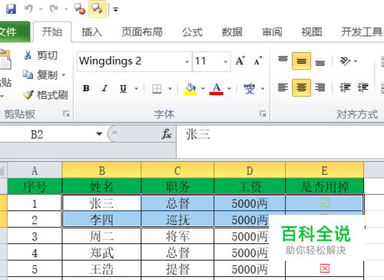384x280 pixels.
Task: Click the paste clipboard icon
Action: pyautogui.click(x=5, y=60)
